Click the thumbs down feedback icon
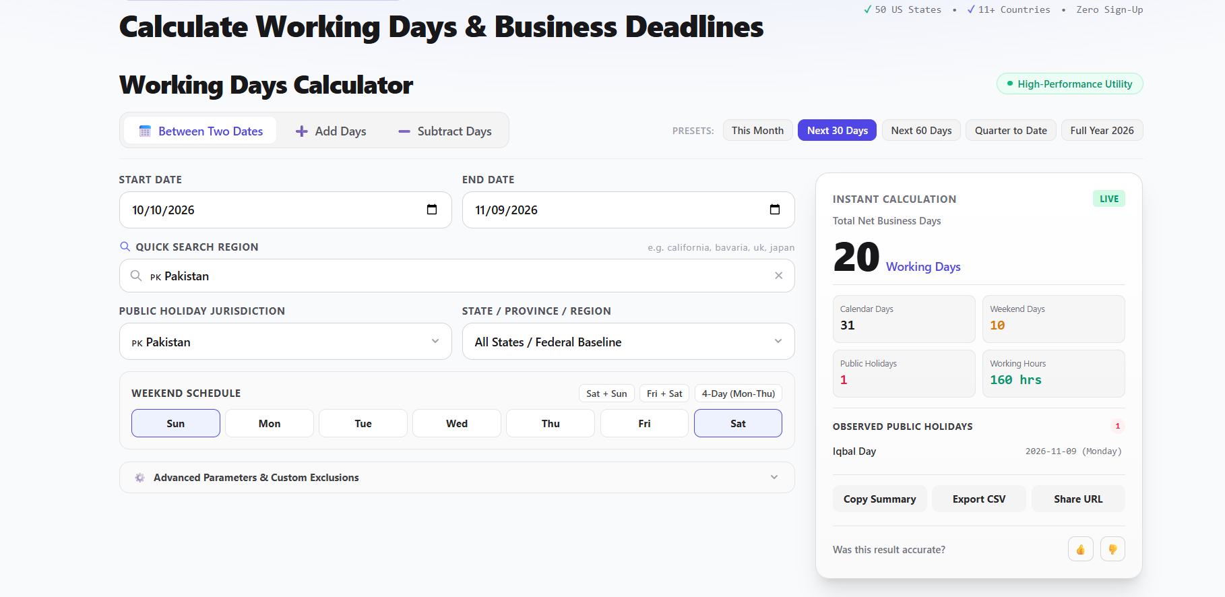 click(1112, 549)
